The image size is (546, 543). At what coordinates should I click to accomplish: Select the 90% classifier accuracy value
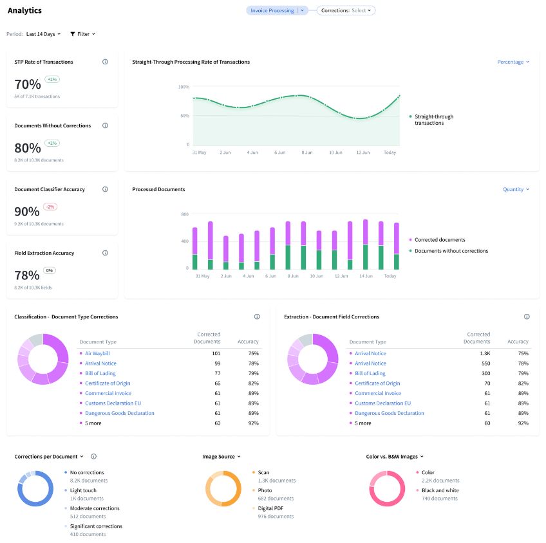point(27,212)
